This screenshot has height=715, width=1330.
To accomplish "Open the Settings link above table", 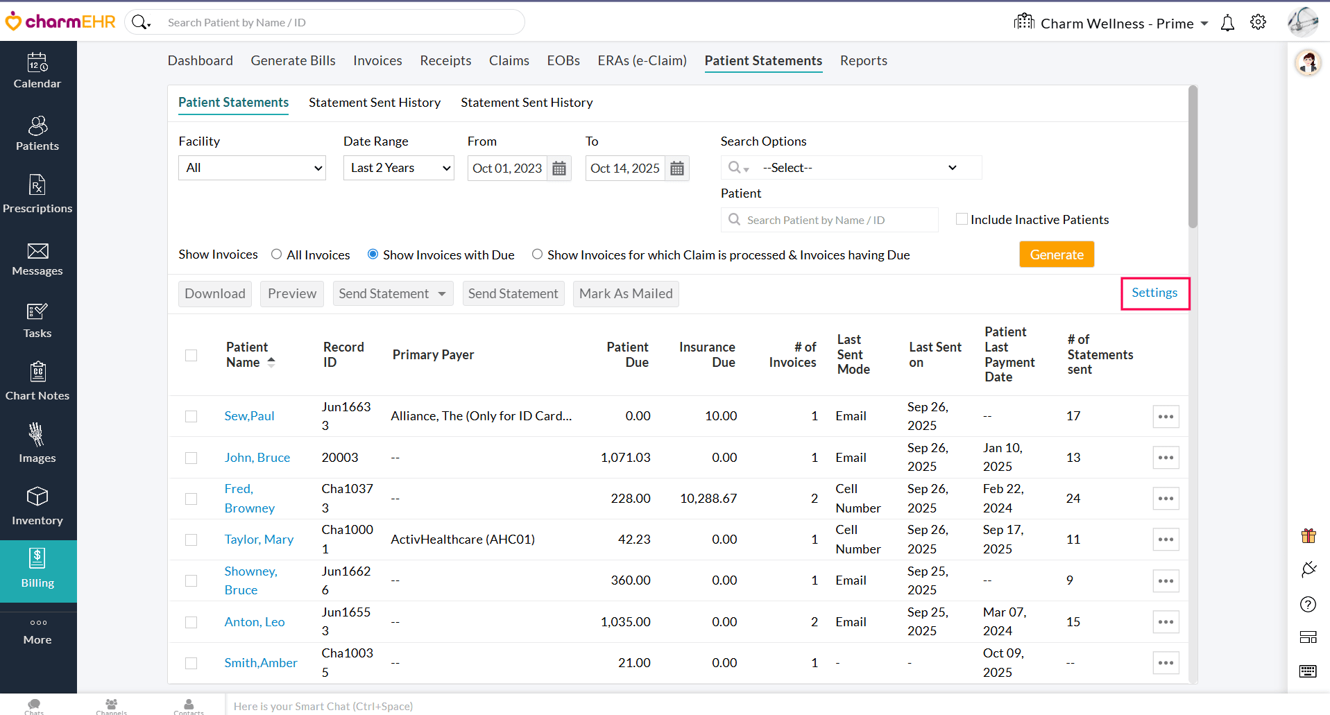I will click(x=1154, y=293).
